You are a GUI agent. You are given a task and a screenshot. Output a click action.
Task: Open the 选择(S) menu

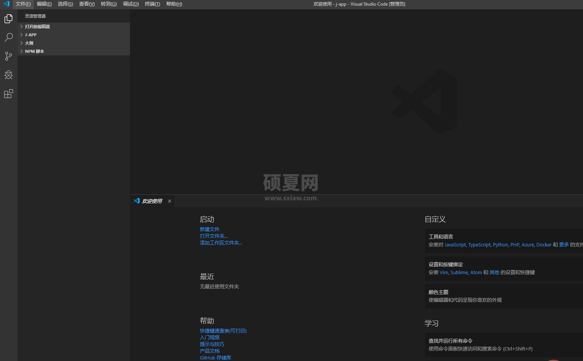(x=66, y=4)
